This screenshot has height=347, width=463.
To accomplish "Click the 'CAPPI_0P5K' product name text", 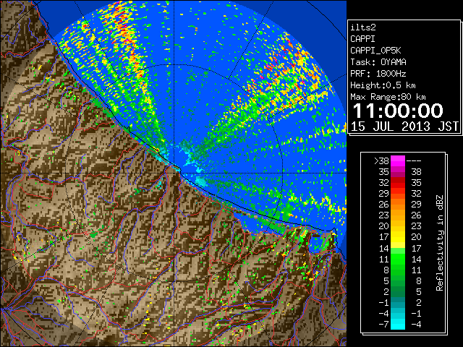I will (375, 51).
